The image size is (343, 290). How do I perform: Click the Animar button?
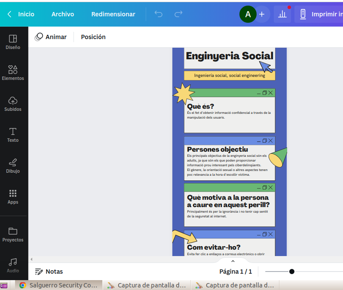[51, 37]
